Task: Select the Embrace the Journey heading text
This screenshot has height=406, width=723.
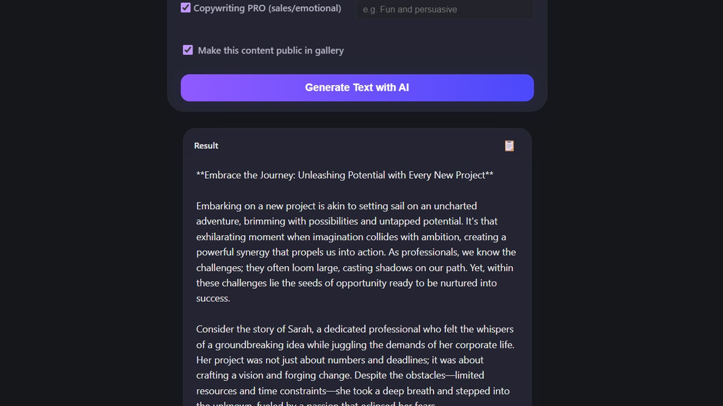Action: pyautogui.click(x=344, y=175)
